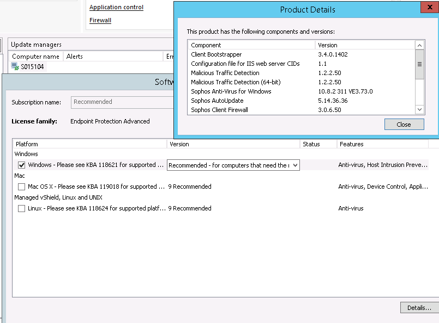Viewport: 439px width, 323px height.
Task: Open the Details... button
Action: (x=419, y=308)
